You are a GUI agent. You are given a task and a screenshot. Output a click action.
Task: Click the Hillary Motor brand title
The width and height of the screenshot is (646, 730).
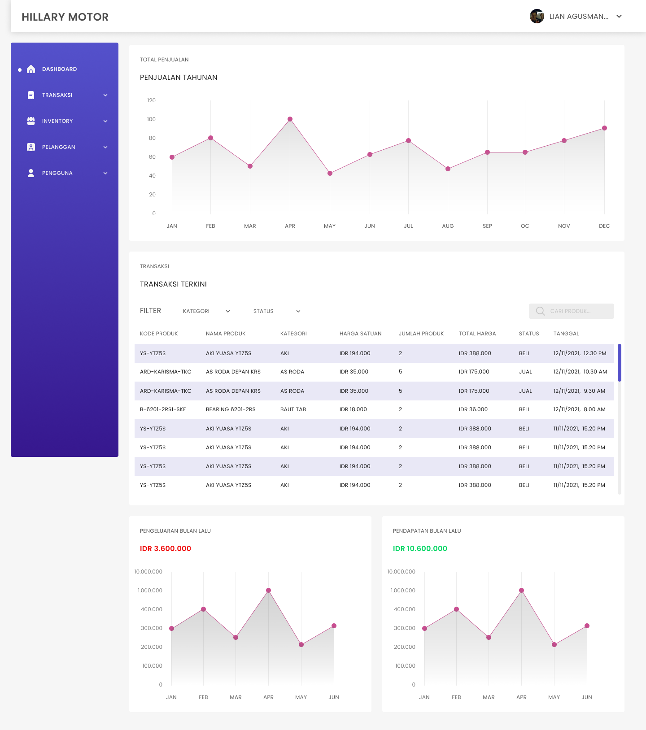click(65, 17)
